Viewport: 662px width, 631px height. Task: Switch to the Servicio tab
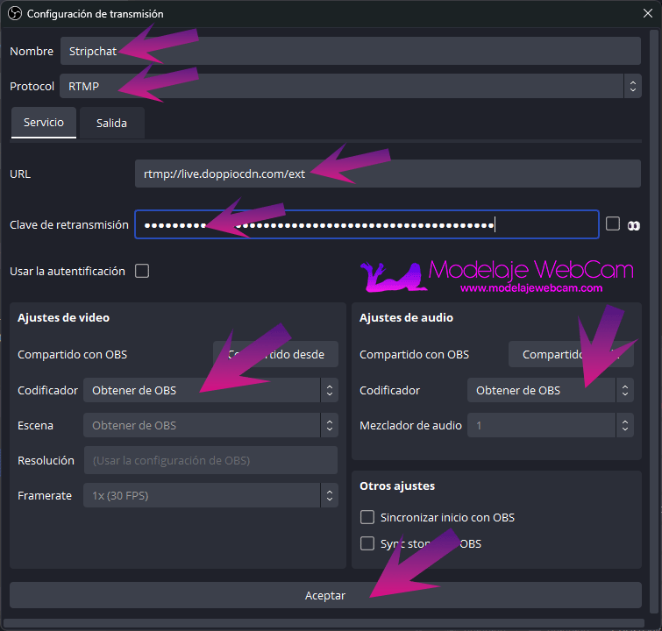[44, 123]
